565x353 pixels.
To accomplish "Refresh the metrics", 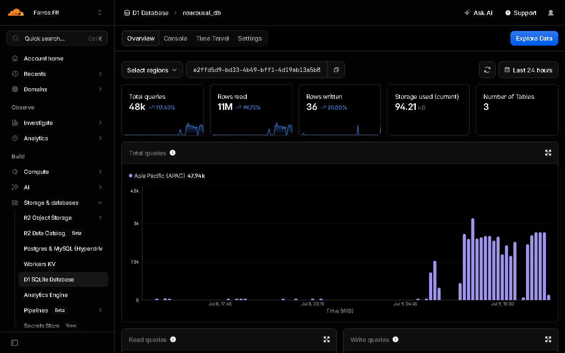I will [x=487, y=70].
